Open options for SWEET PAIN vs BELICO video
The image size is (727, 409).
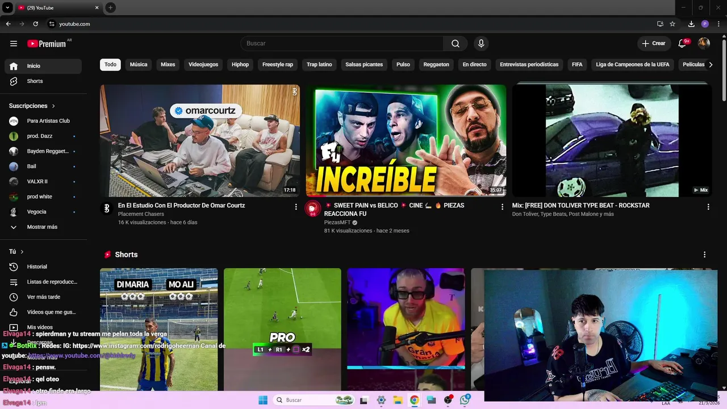(502, 207)
